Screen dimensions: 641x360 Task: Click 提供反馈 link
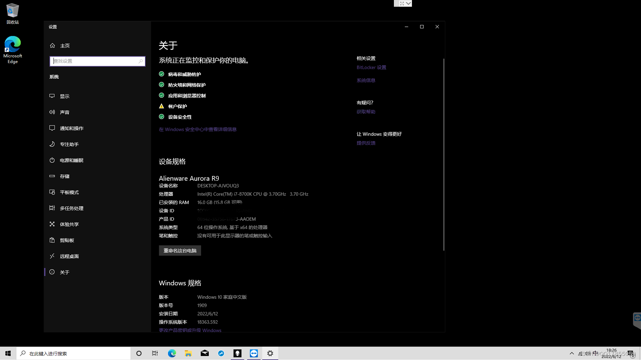[x=366, y=143]
